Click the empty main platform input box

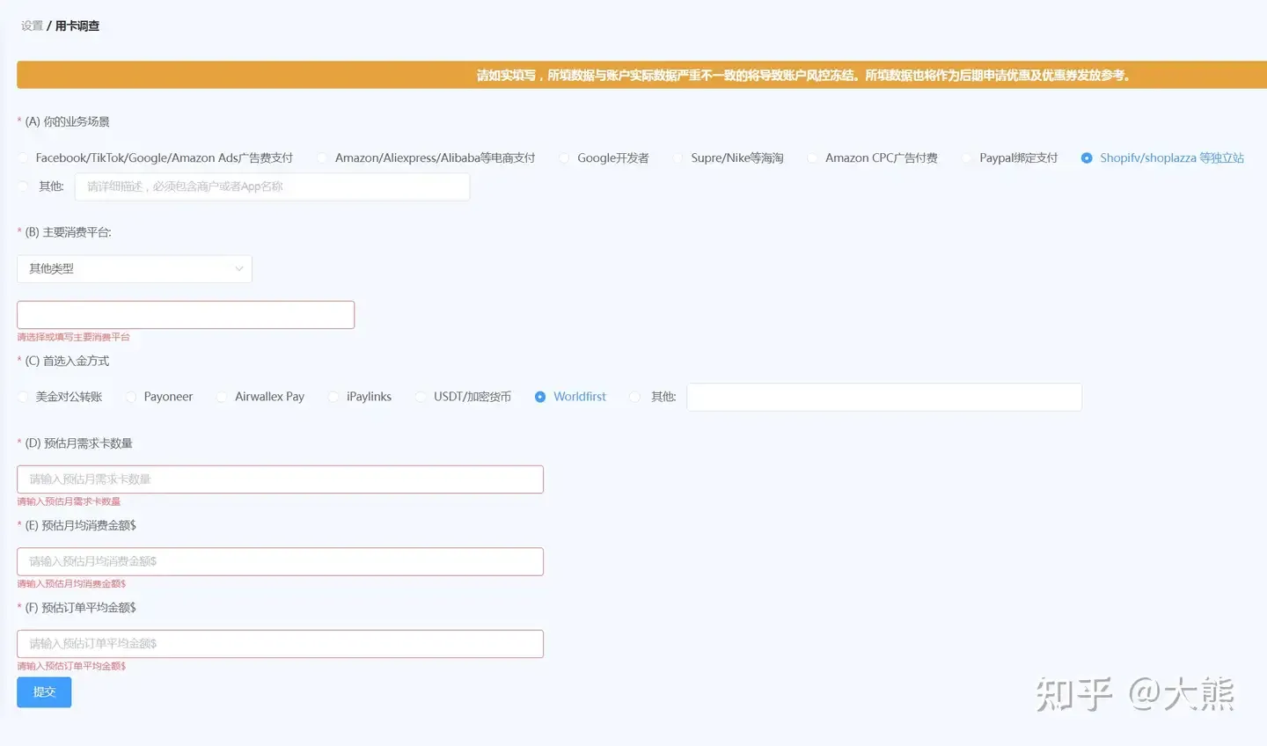pyautogui.click(x=186, y=315)
